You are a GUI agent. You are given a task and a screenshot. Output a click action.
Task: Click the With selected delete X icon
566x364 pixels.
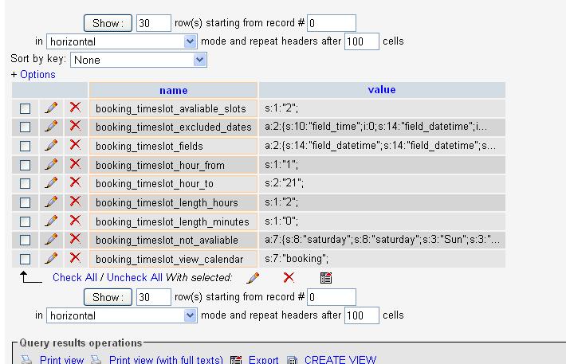[289, 278]
